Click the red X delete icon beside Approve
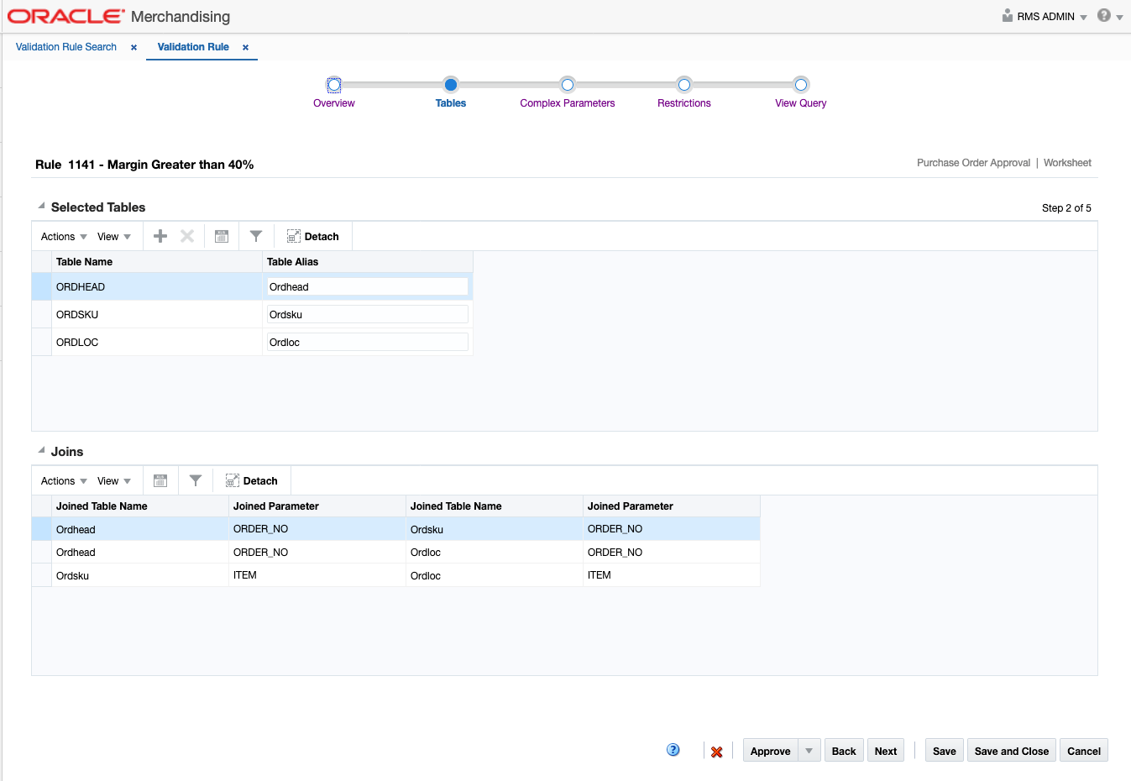This screenshot has height=781, width=1131. coord(717,750)
